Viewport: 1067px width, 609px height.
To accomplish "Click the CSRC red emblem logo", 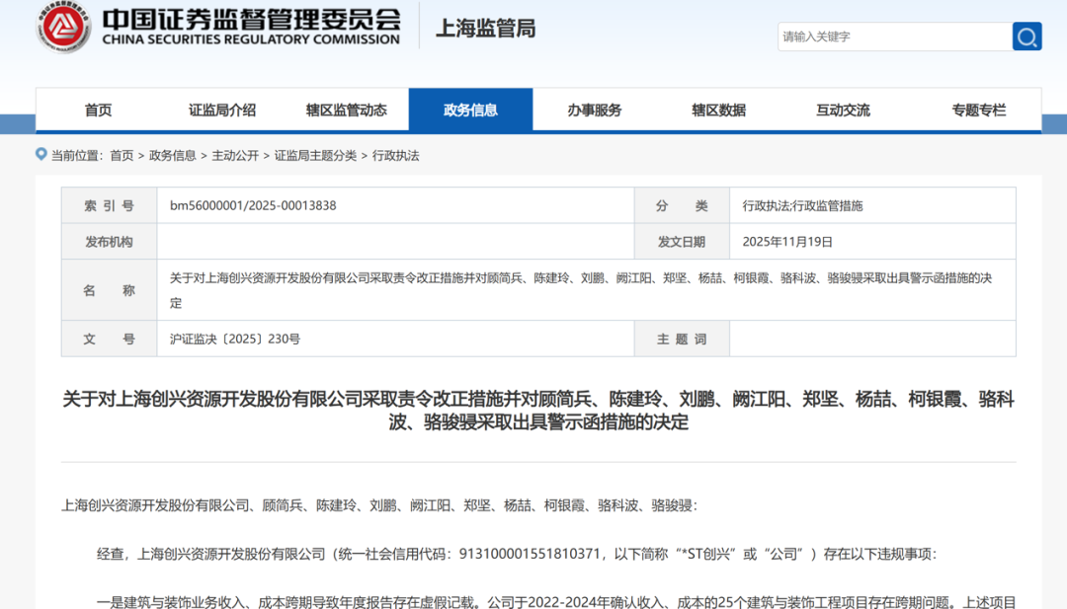I will (63, 28).
